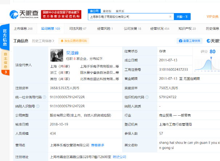Click the 工商注册号 value 310116002437233
The height and width of the screenshot is (161, 220).
(x=174, y=70)
